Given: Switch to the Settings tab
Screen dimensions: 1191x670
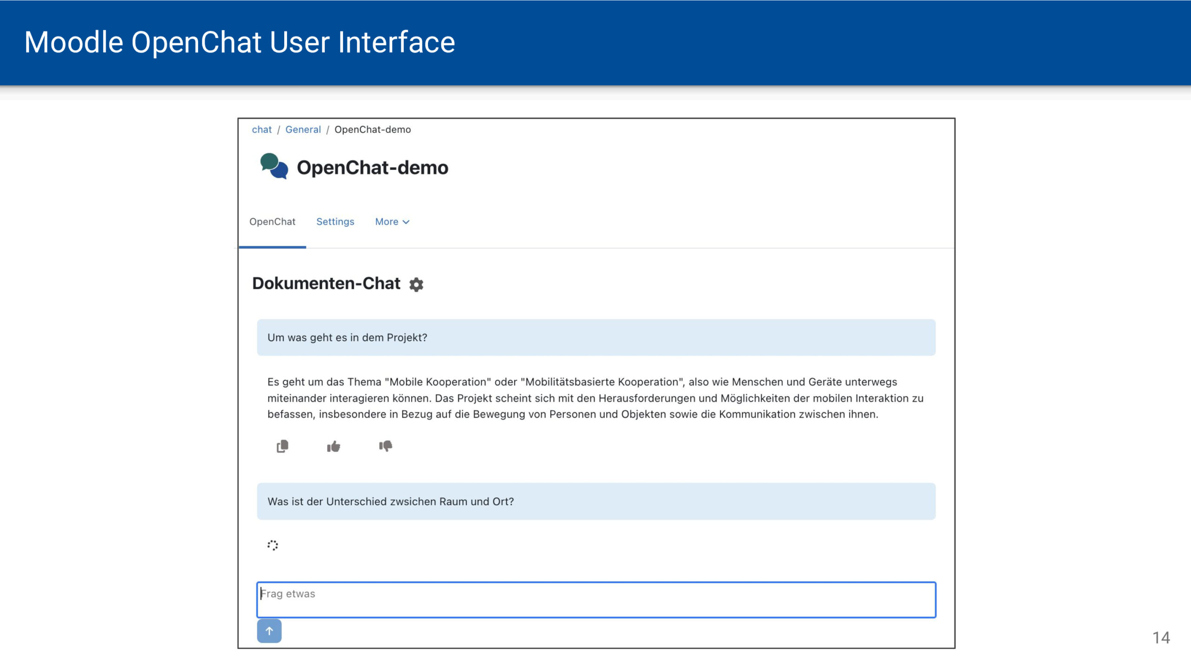Looking at the screenshot, I should (x=335, y=222).
